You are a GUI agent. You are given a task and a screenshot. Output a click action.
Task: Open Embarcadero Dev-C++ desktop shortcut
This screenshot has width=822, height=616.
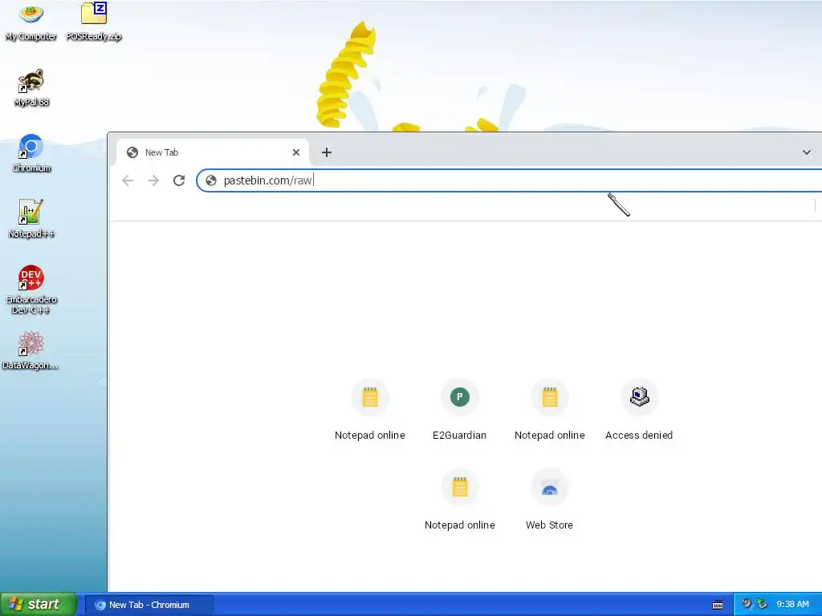pyautogui.click(x=31, y=290)
